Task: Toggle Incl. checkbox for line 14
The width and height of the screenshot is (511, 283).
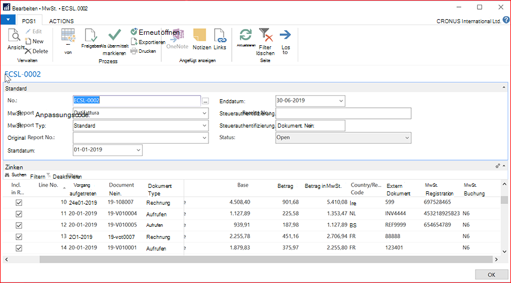Action: (x=19, y=248)
